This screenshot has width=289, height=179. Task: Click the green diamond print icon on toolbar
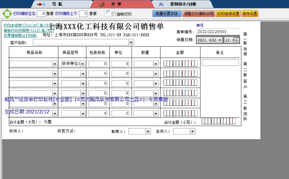pyautogui.click(x=6, y=13)
